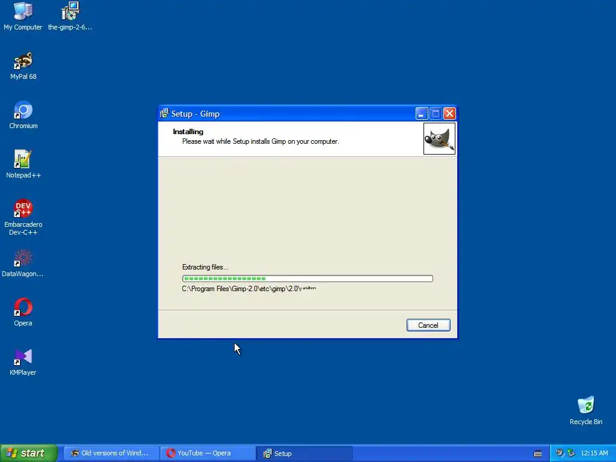Switch to 'Old versions of Wind...' taskbar button
Screen dimensions: 616x462
coord(111,453)
